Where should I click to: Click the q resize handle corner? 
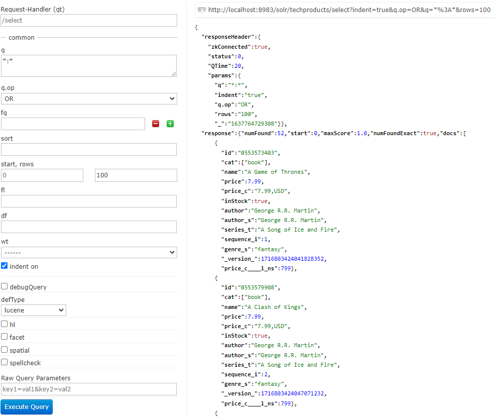pos(174,74)
